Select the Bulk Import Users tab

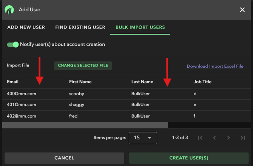pyautogui.click(x=140, y=27)
